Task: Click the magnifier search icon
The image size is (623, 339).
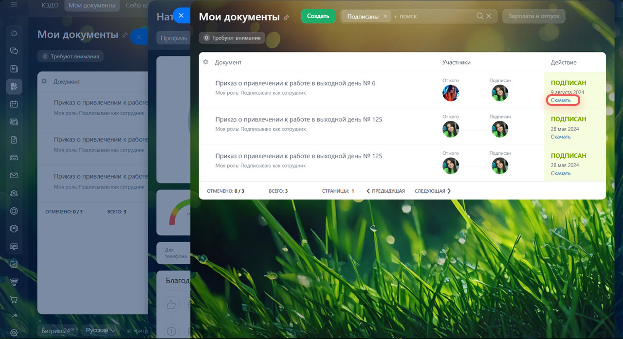Action: pyautogui.click(x=480, y=16)
